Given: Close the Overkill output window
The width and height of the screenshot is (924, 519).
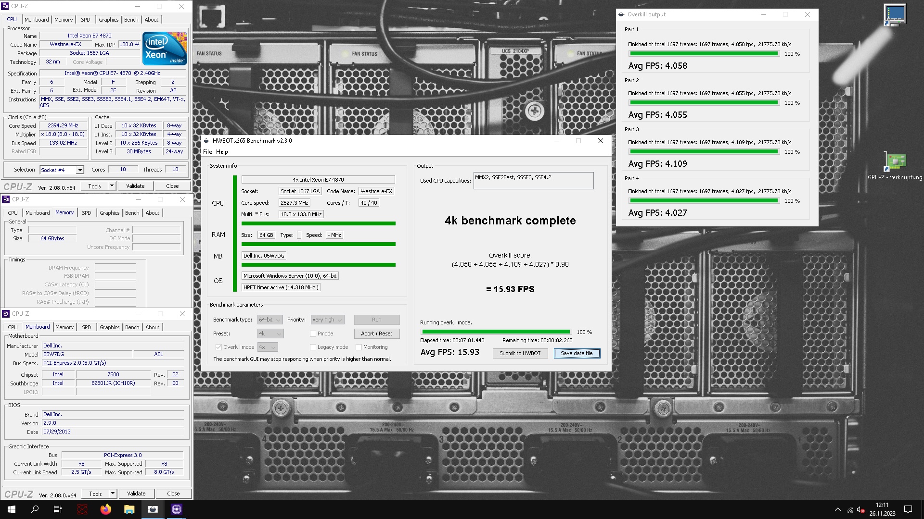Looking at the screenshot, I should point(808,14).
